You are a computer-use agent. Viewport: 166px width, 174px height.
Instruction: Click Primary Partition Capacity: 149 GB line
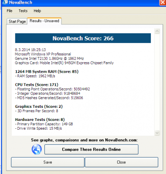[44, 124]
